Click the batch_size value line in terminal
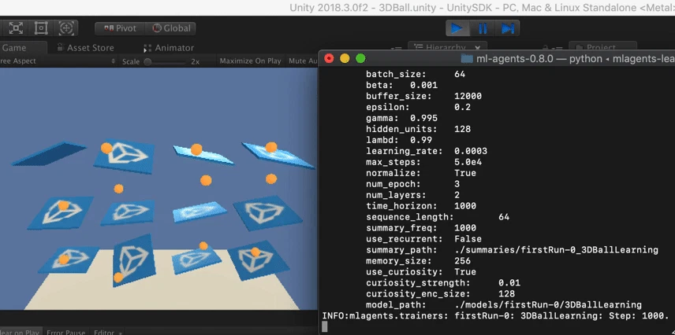Image resolution: width=675 pixels, height=335 pixels. tap(416, 74)
